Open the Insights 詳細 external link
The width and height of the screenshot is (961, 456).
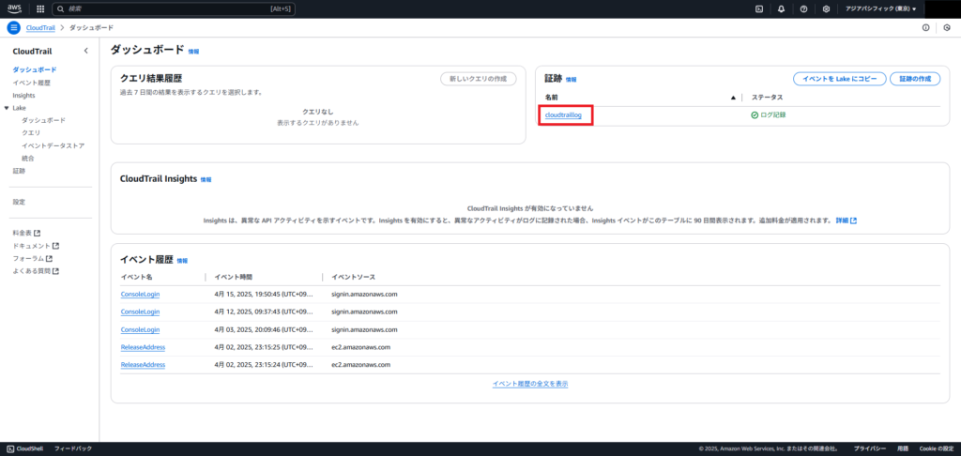click(846, 220)
